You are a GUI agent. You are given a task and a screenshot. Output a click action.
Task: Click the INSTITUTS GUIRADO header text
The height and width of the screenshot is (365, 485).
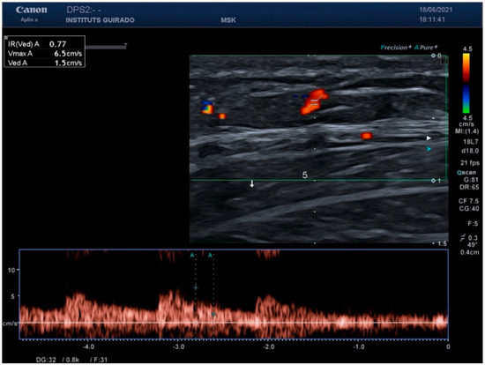pyautogui.click(x=100, y=20)
